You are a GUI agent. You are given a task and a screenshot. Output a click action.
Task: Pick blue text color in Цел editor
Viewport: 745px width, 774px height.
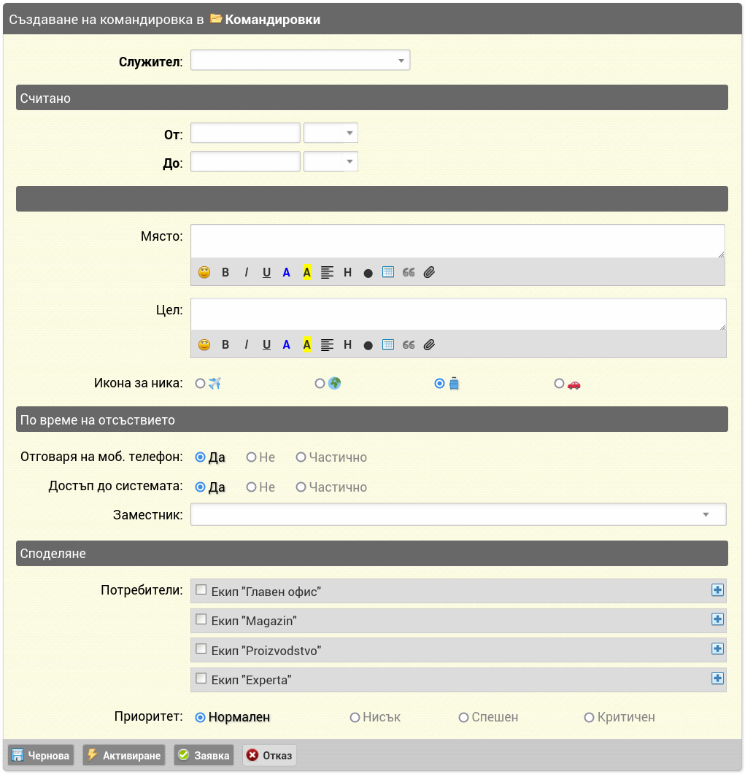pyautogui.click(x=286, y=344)
